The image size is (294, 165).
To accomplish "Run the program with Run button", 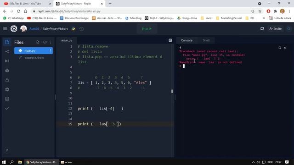I will tap(147, 29).
